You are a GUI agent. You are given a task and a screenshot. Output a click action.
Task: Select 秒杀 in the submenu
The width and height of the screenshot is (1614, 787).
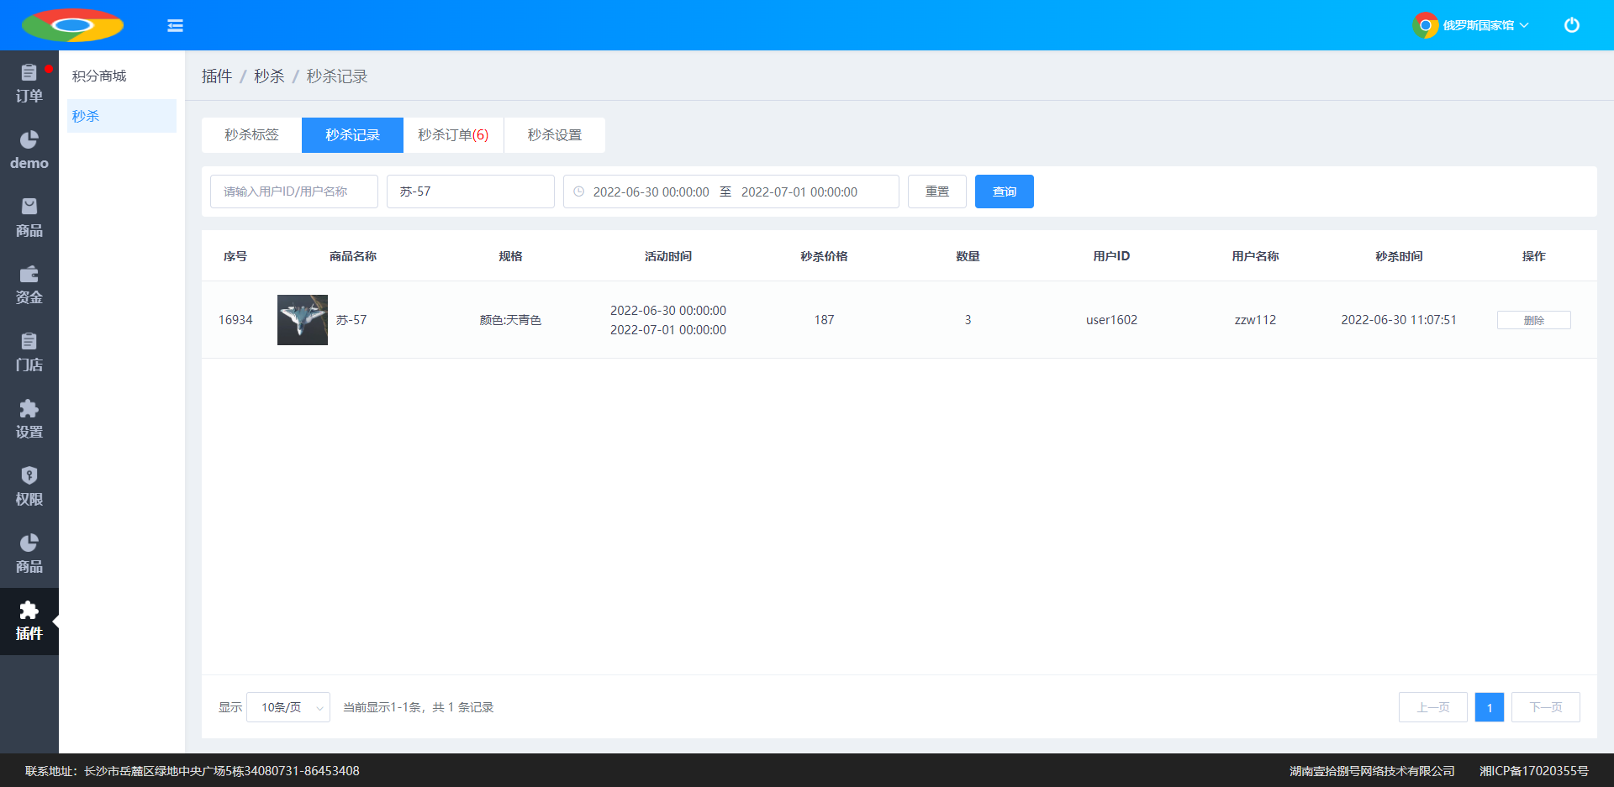point(122,116)
